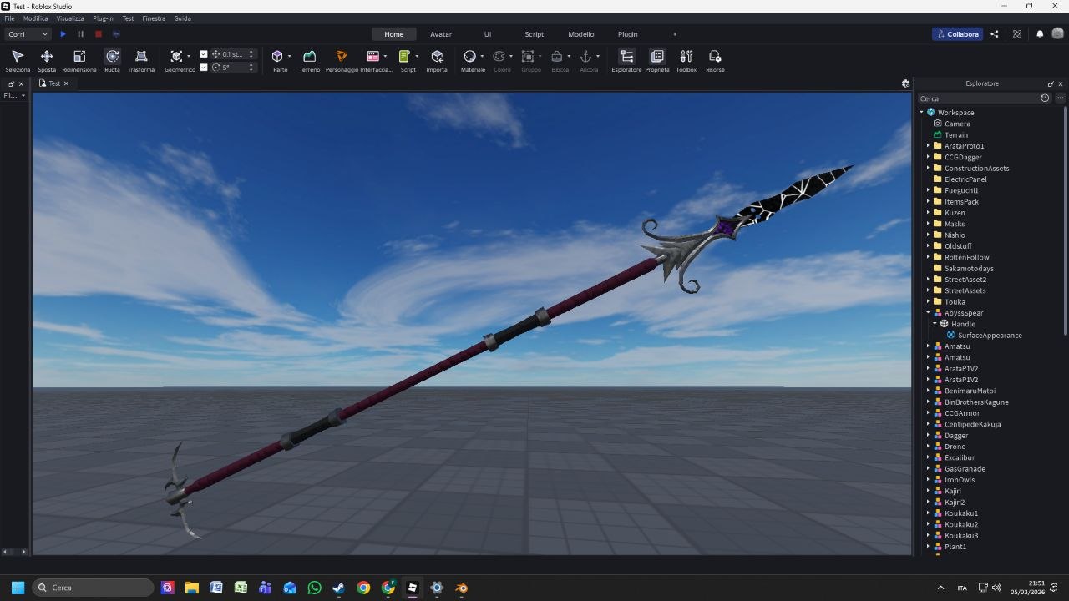Activate the Ruota (Rotate) tool
This screenshot has height=601, width=1069.
click(112, 58)
